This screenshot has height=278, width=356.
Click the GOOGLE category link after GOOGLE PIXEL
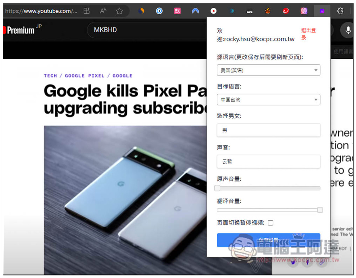pos(122,76)
